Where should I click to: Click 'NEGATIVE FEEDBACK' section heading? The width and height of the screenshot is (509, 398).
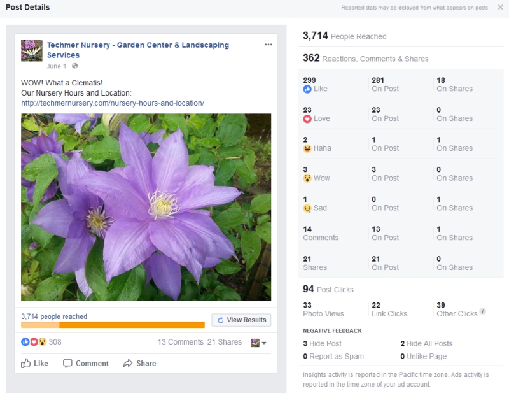click(x=332, y=330)
